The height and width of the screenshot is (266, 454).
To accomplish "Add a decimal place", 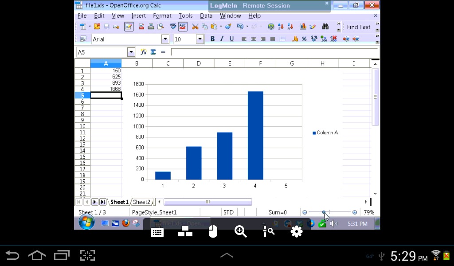I will [323, 39].
